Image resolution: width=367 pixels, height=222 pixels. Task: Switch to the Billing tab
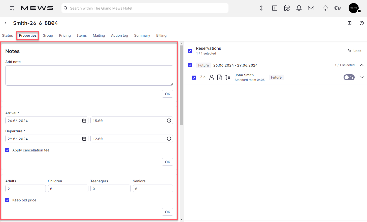[x=161, y=35]
